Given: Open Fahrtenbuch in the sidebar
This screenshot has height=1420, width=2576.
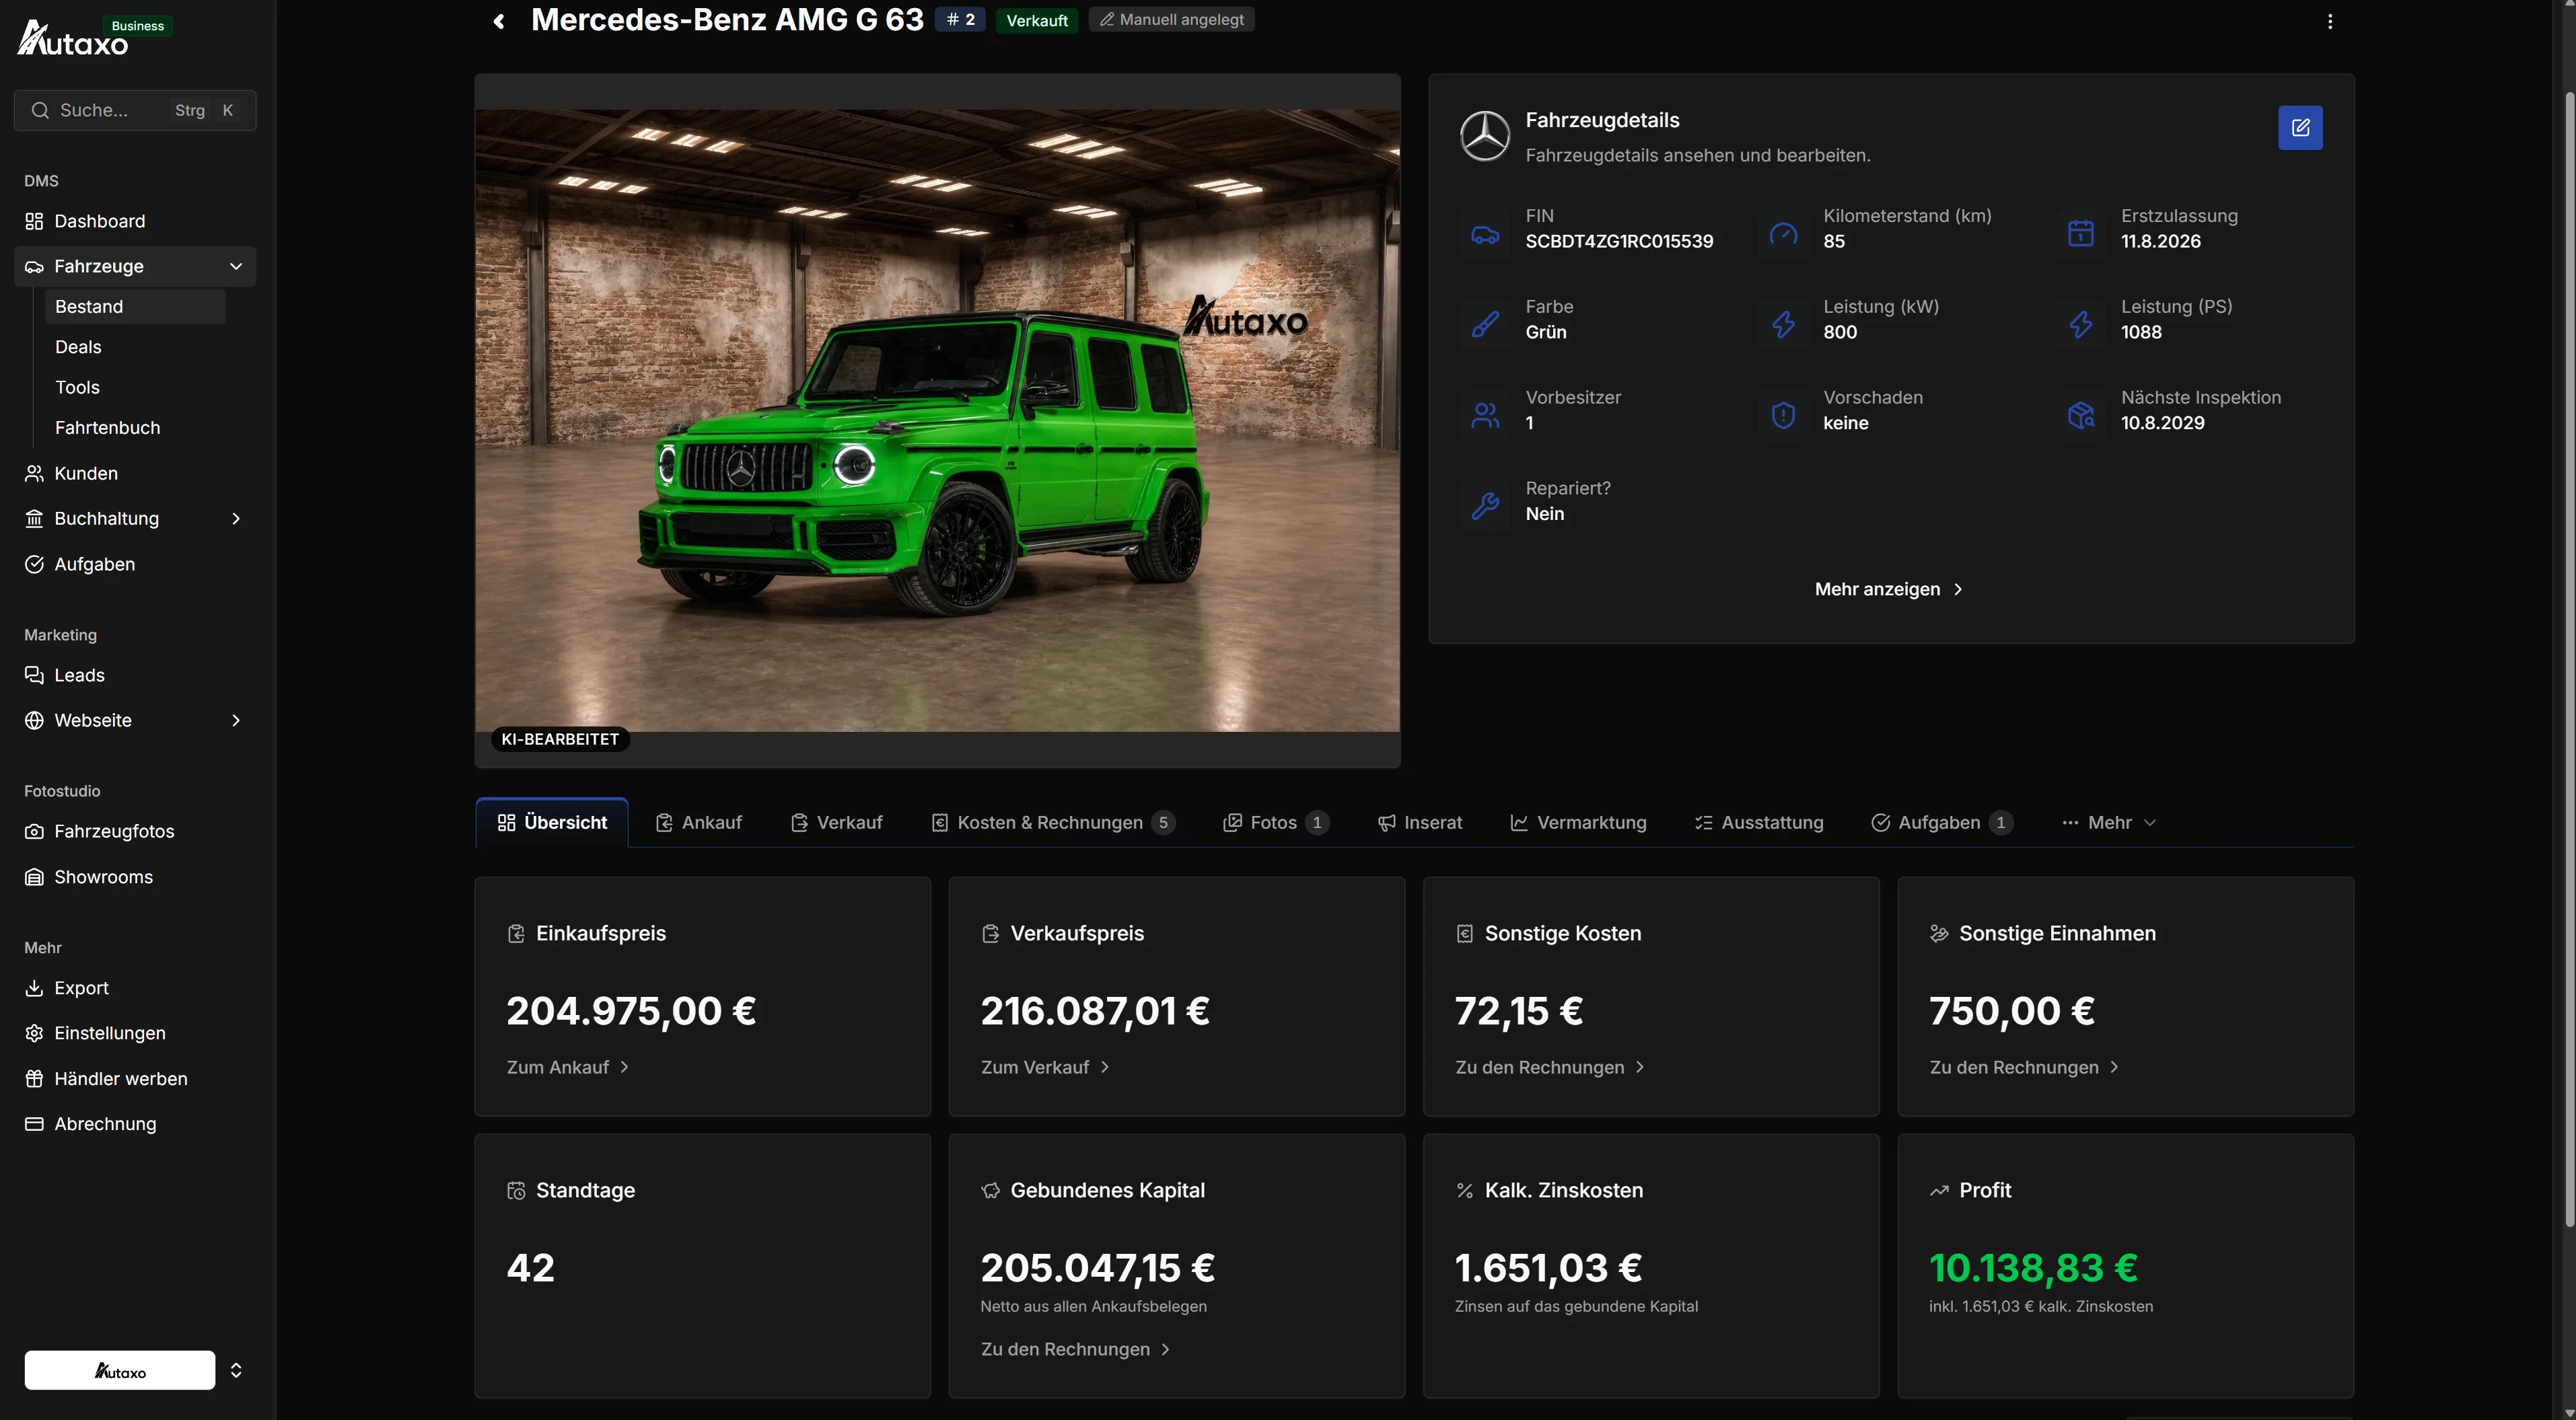Looking at the screenshot, I should click(135, 428).
